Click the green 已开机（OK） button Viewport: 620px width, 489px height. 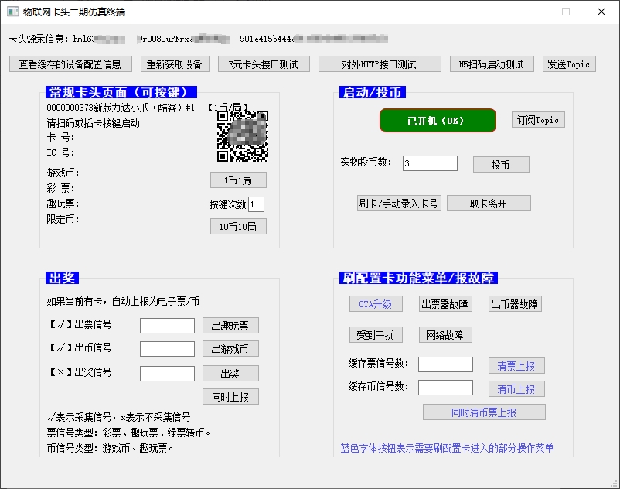click(438, 120)
